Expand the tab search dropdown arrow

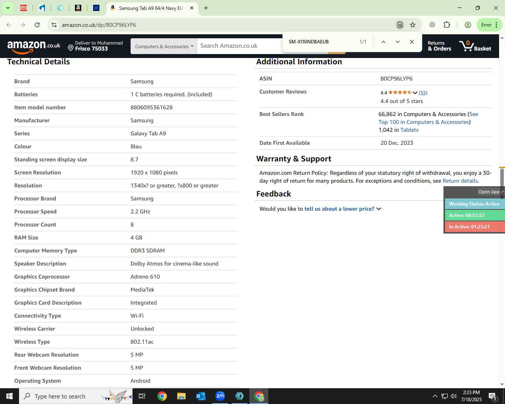pyautogui.click(x=7, y=8)
